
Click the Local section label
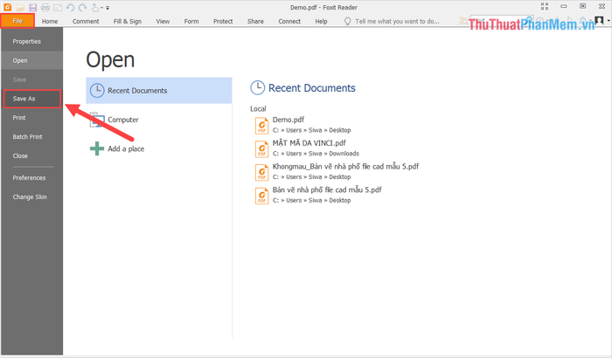(258, 109)
